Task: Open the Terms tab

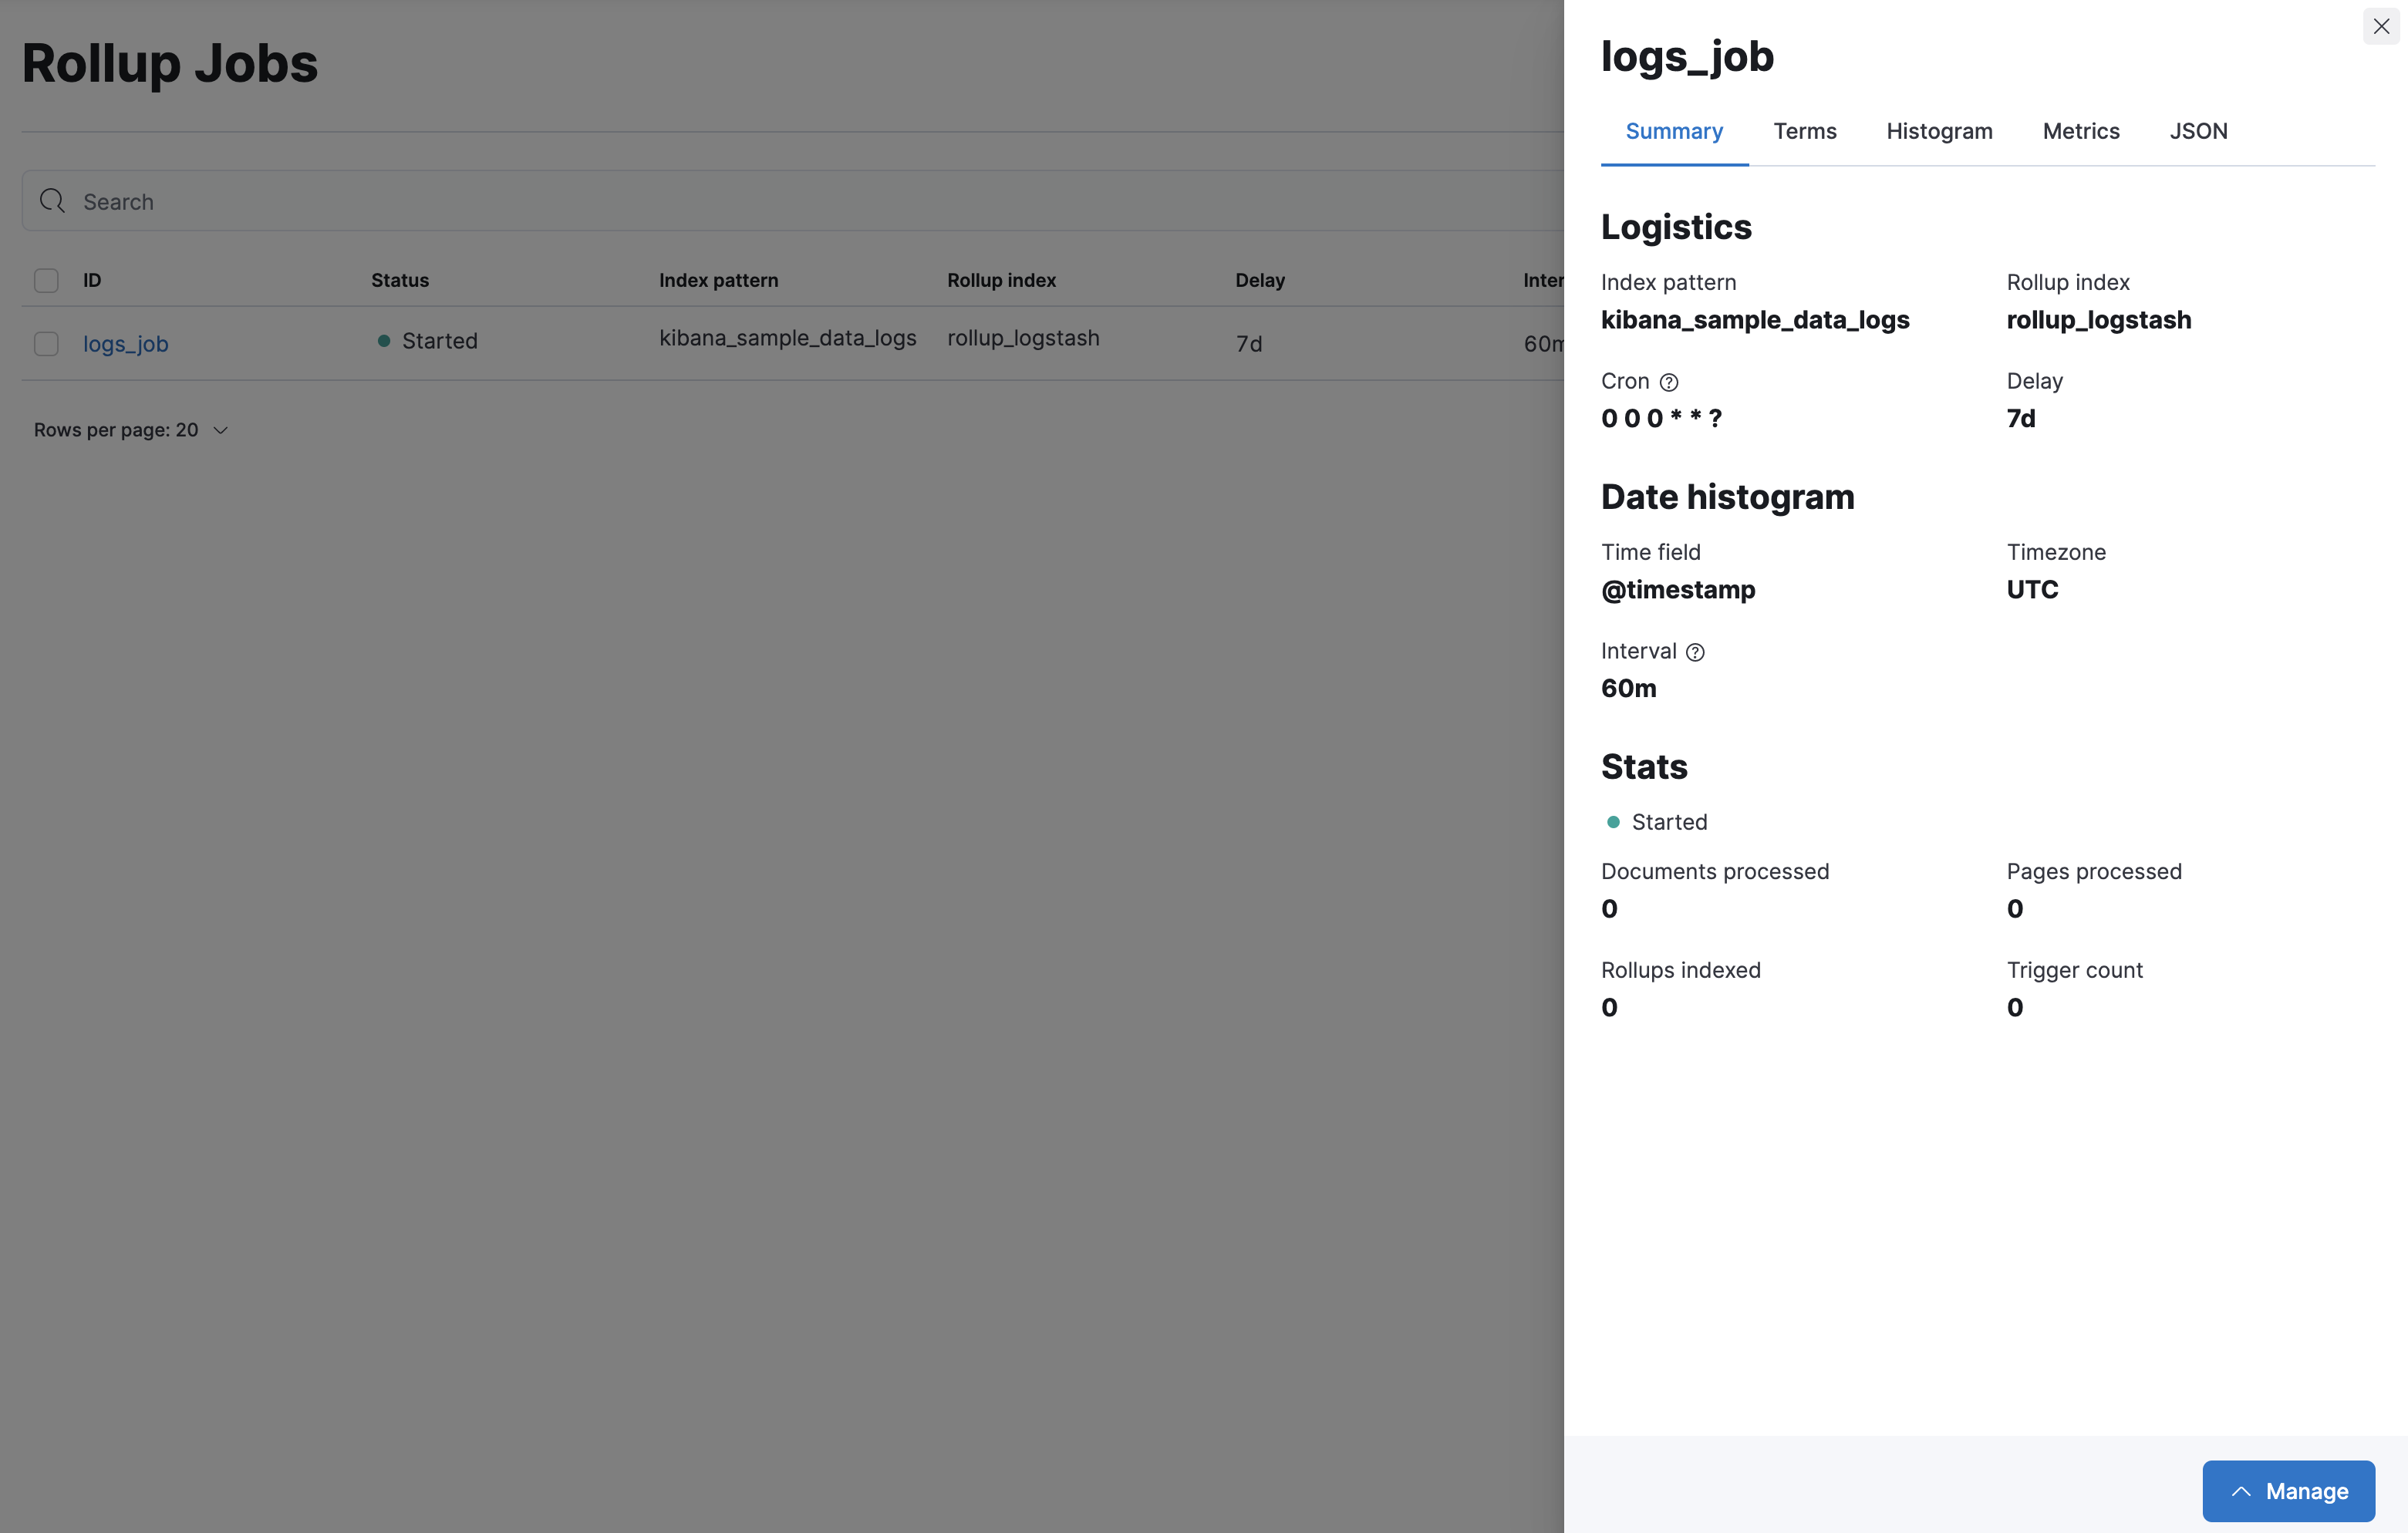Action: click(x=1804, y=130)
